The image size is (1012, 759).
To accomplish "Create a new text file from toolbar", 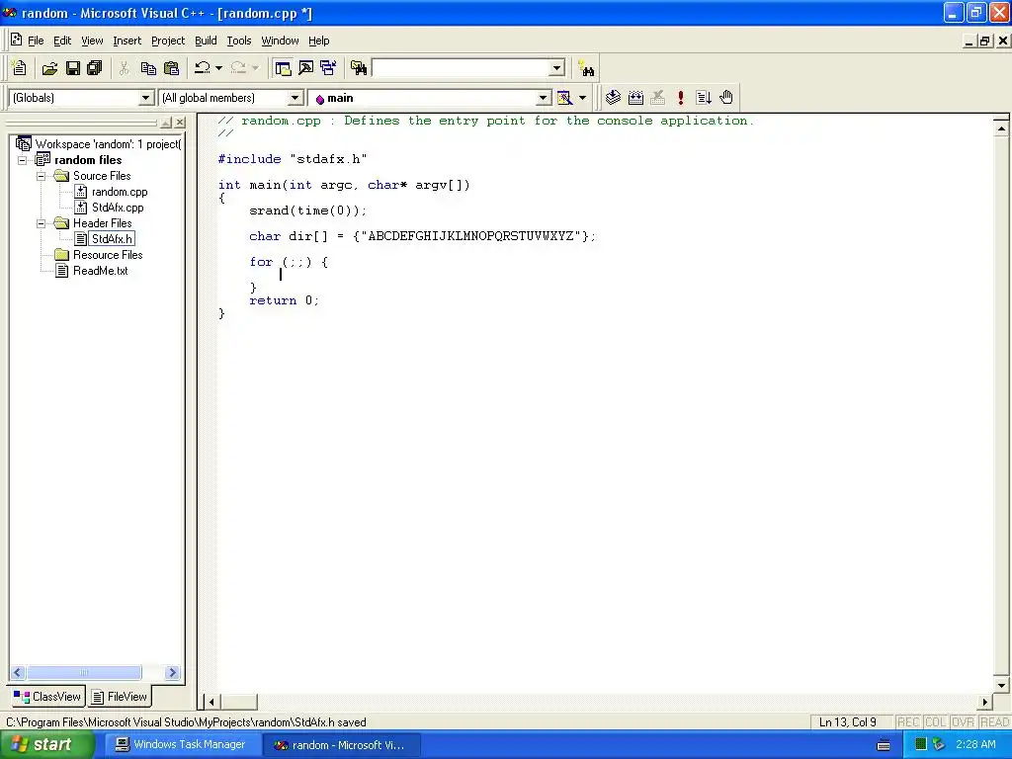I will [x=20, y=68].
